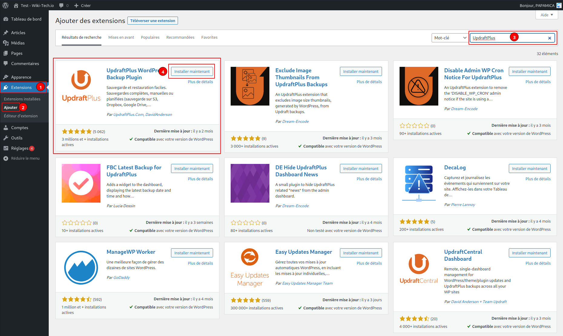
Task: Open Médias from the sidebar
Action: pyautogui.click(x=18, y=43)
